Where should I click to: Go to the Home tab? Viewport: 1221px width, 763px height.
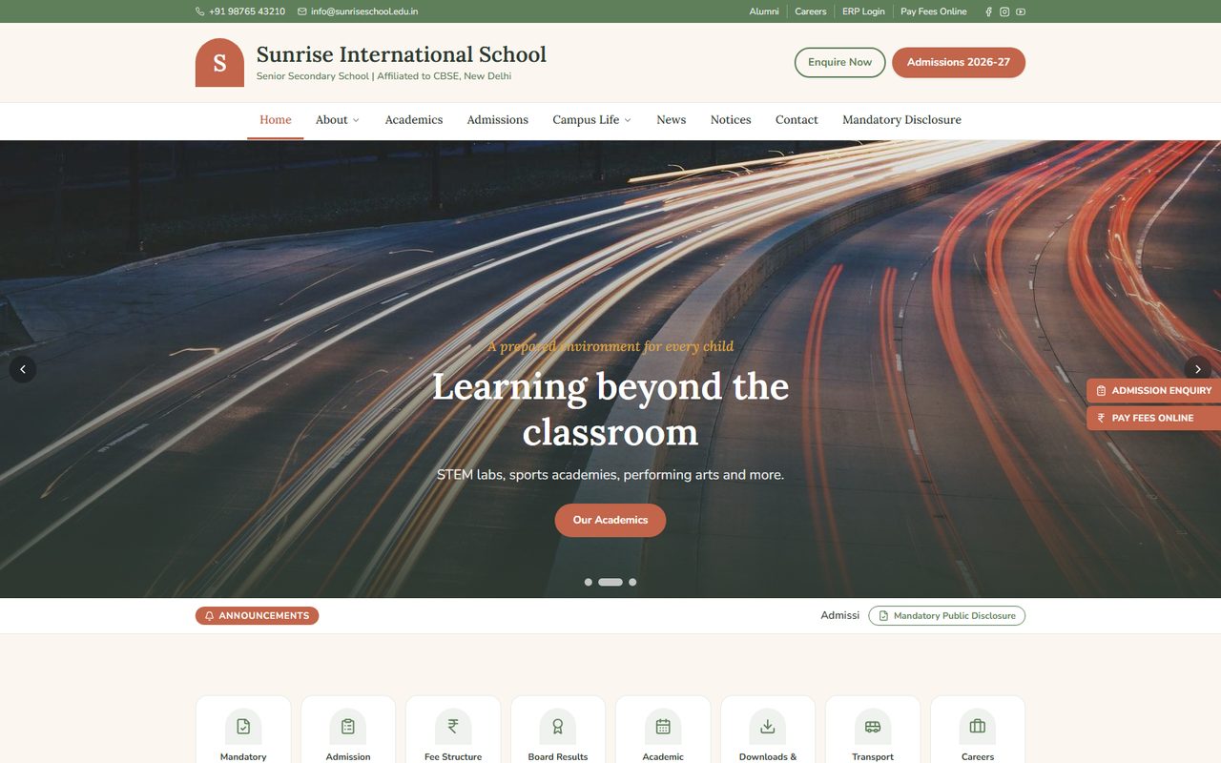[276, 120]
